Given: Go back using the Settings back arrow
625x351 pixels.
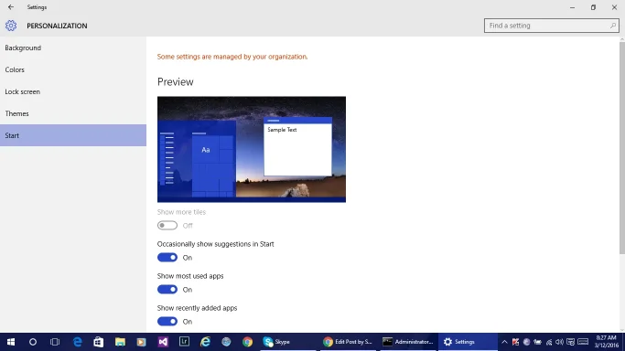Looking at the screenshot, I should click(11, 7).
